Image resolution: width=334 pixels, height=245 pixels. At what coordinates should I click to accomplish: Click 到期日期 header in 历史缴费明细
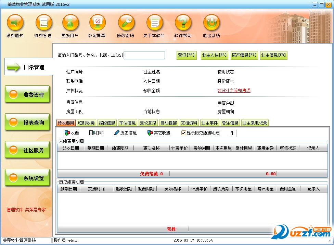pyautogui.click(x=68, y=189)
